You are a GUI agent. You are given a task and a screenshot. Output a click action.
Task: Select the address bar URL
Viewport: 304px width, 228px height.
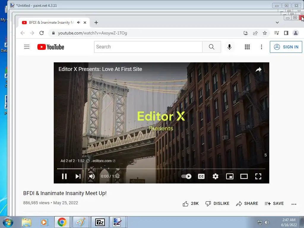93,33
